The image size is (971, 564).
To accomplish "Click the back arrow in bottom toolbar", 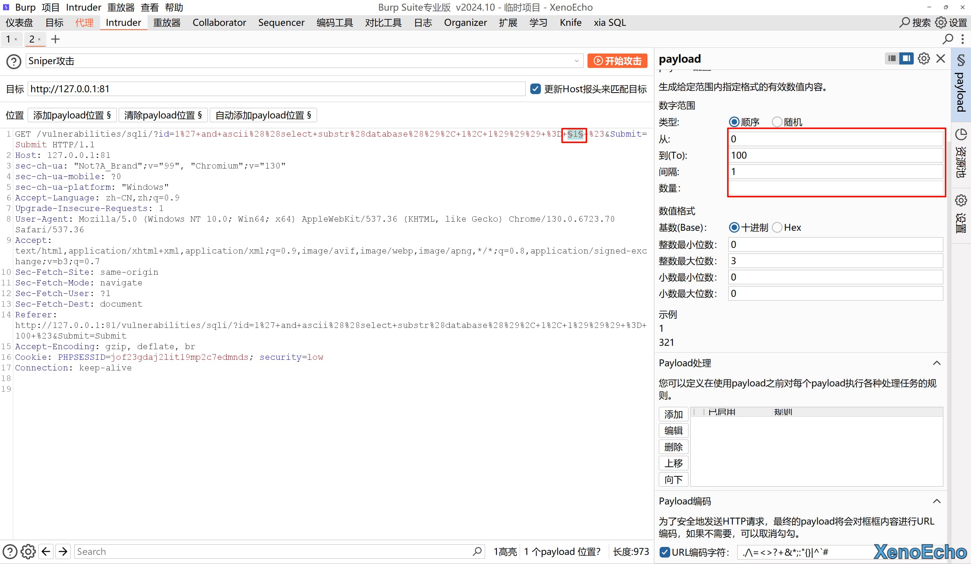I will tap(46, 551).
